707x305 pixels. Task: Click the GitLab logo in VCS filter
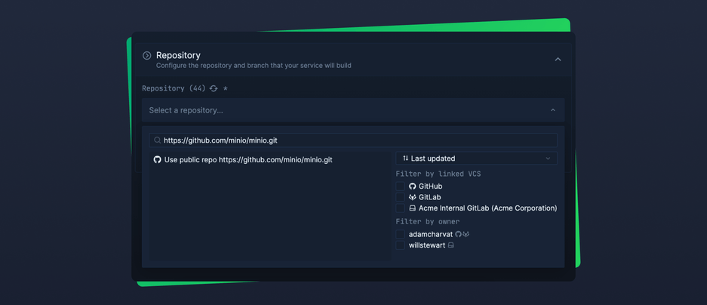click(x=412, y=197)
